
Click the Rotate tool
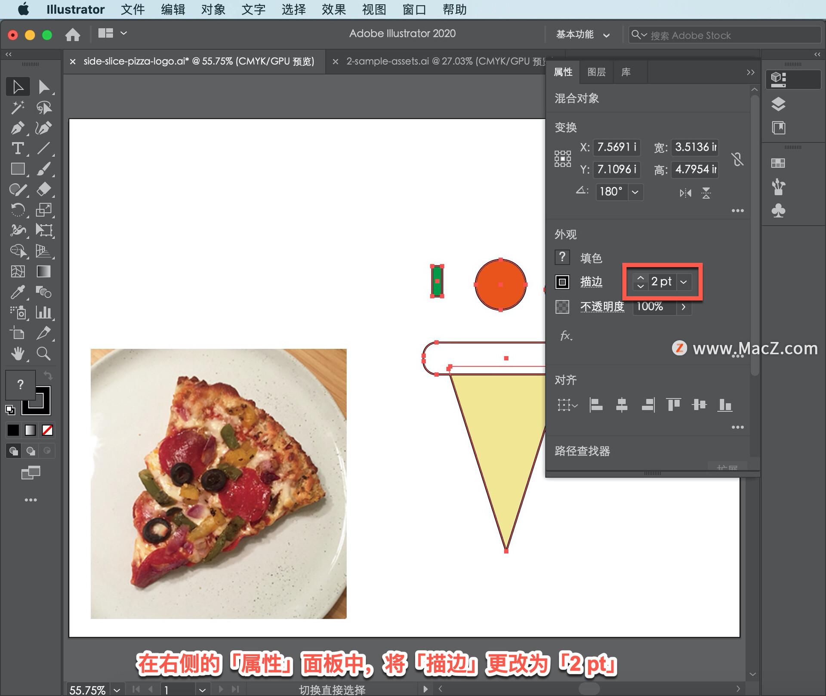tap(17, 210)
